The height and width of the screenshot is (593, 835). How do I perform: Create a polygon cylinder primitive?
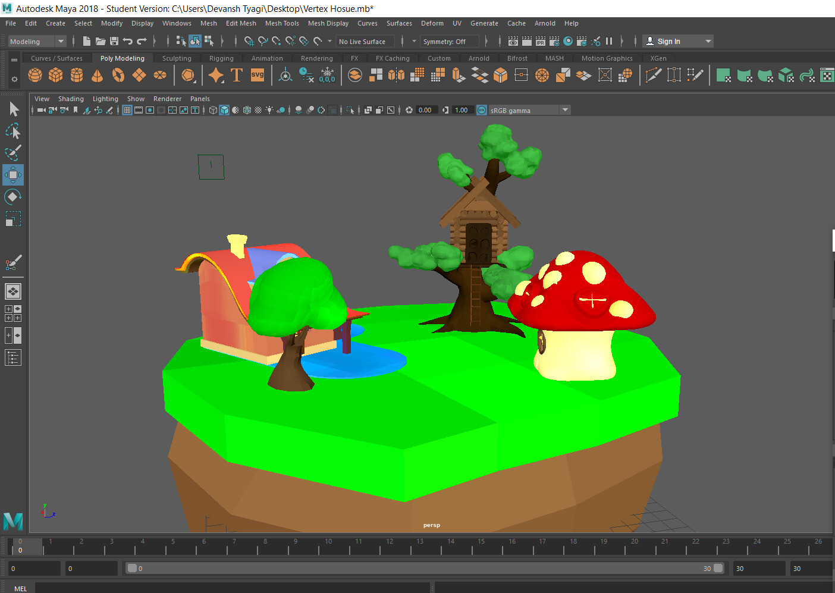click(76, 75)
